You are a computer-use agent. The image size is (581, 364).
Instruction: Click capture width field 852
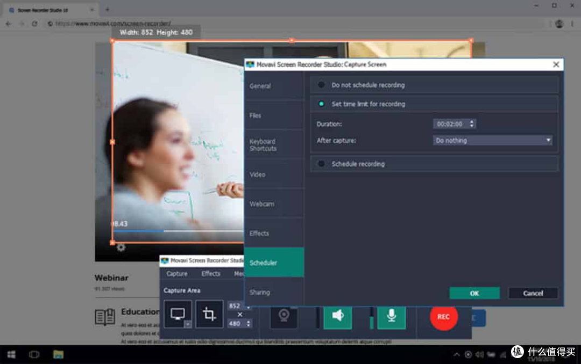[236, 306]
